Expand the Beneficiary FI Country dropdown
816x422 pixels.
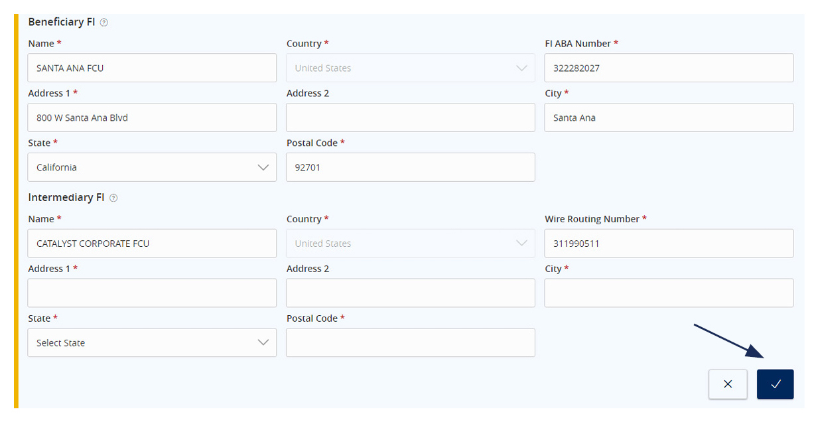[x=522, y=68]
